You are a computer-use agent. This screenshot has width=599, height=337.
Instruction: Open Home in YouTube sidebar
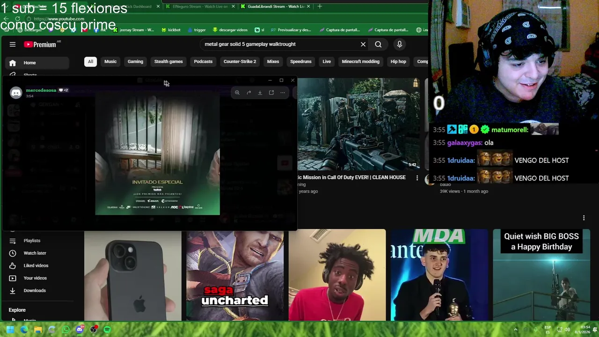[x=36, y=63]
